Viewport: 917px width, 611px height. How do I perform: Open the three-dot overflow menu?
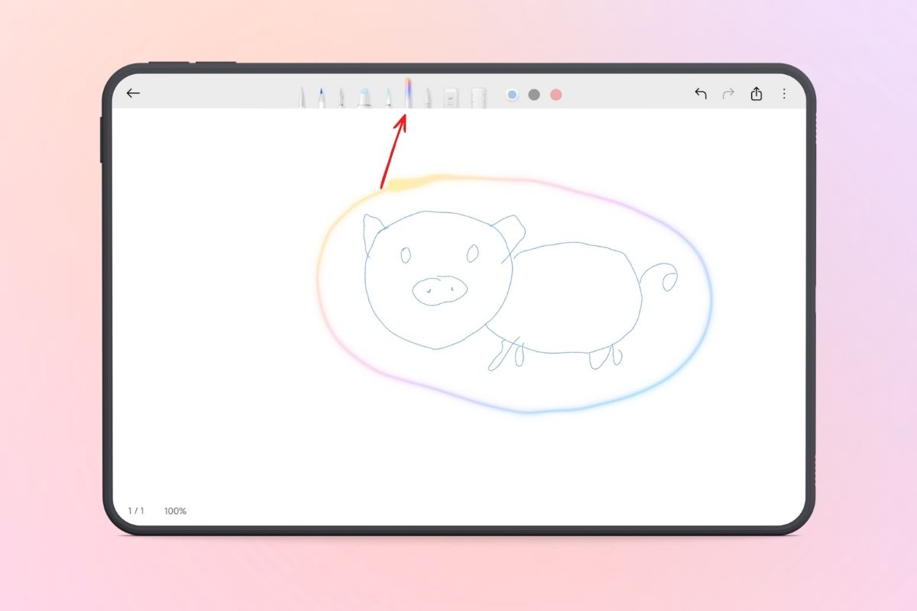coord(784,93)
